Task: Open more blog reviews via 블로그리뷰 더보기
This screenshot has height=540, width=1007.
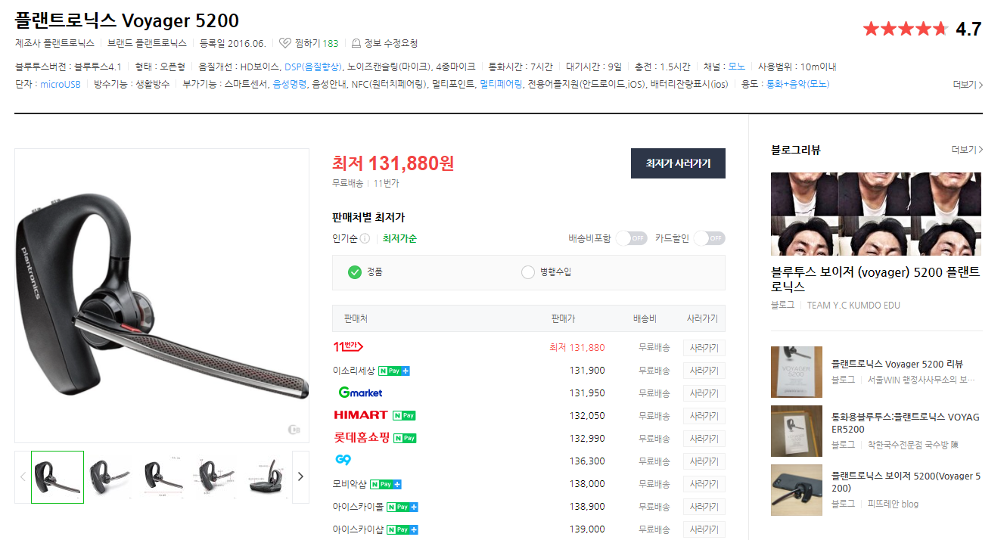Action: 967,150
